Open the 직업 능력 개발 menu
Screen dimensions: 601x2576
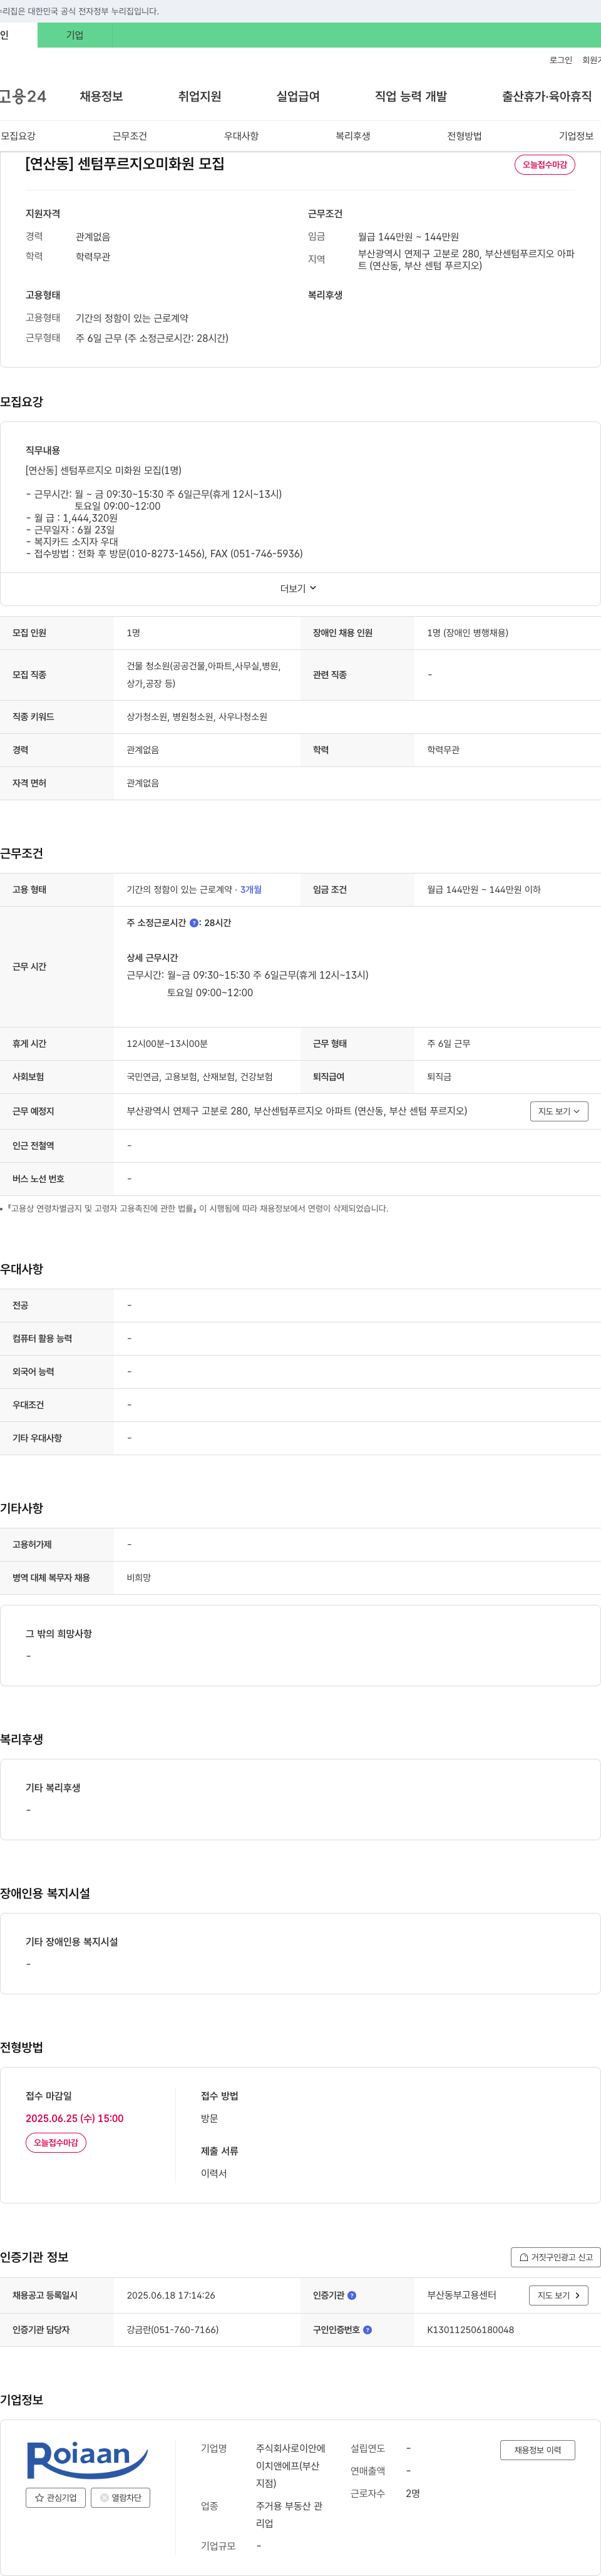[x=411, y=96]
